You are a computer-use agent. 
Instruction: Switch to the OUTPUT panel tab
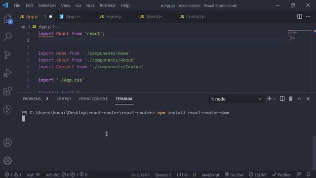(x=64, y=99)
